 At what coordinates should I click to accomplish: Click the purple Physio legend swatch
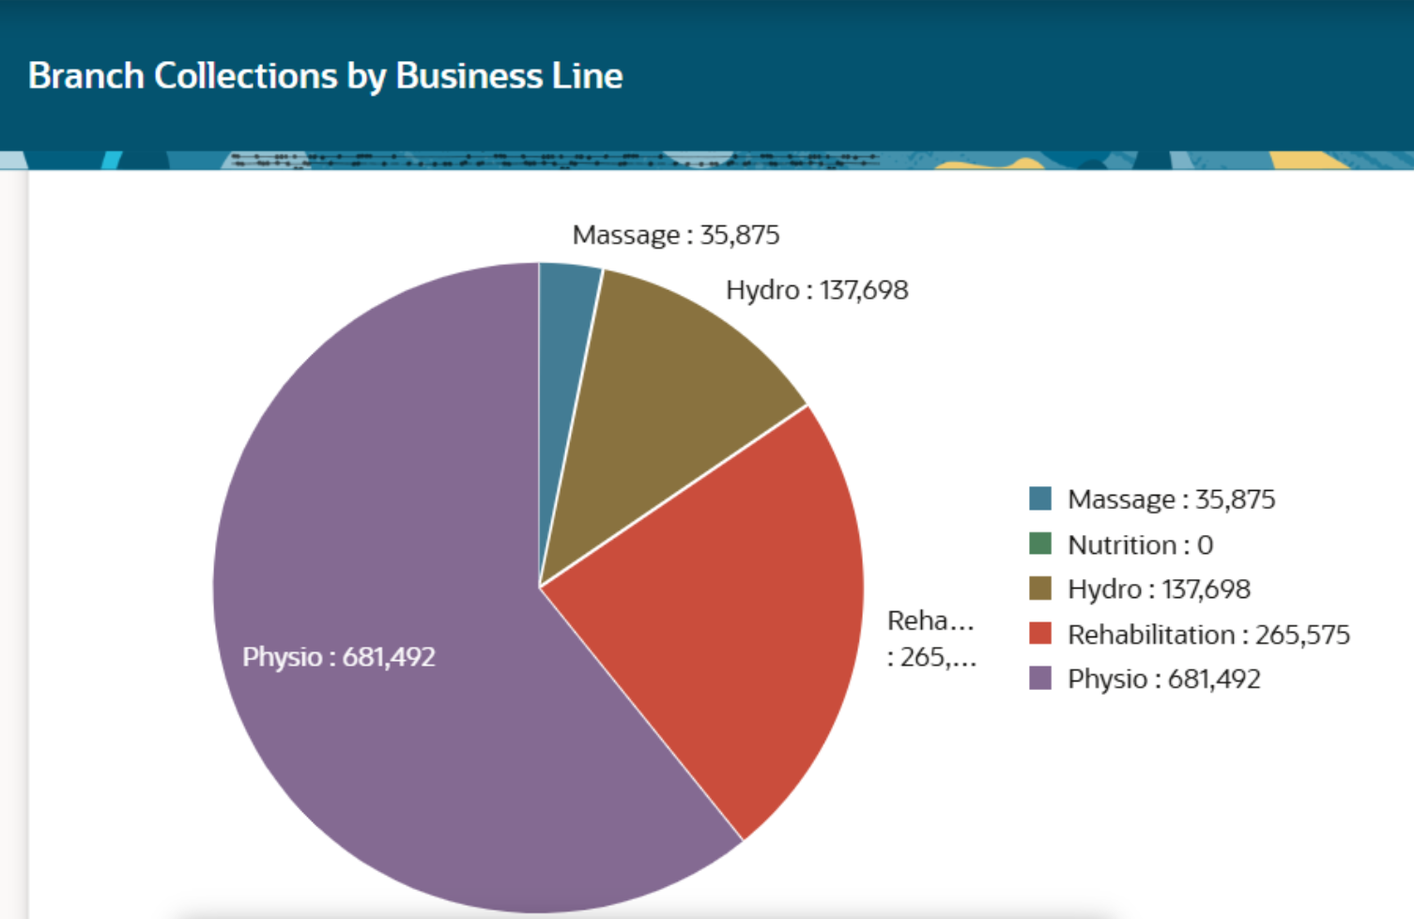[x=1040, y=679]
